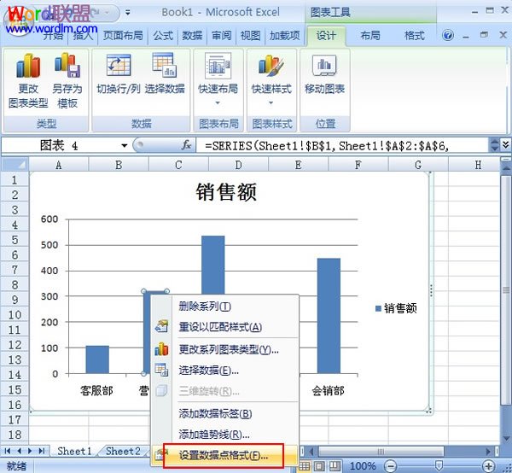The image size is (512, 473).
Task: Switch to the 审阅 ribbon tab
Action: pyautogui.click(x=221, y=35)
